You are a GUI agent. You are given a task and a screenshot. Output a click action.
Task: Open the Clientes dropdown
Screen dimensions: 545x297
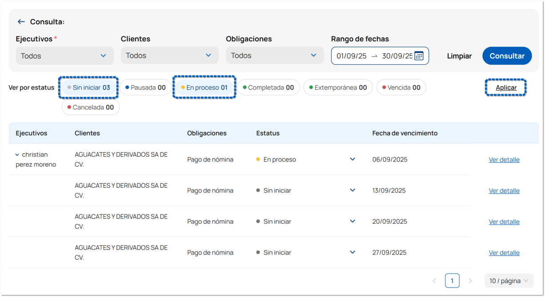point(169,55)
